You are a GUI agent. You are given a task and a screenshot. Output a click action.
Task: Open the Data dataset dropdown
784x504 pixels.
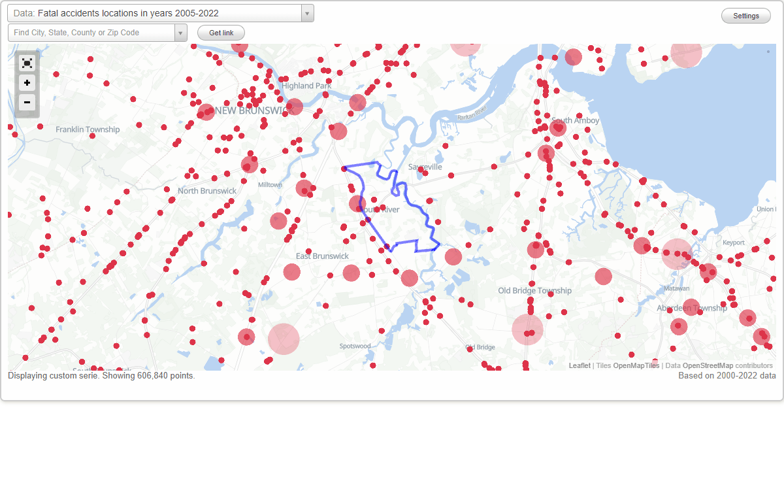coord(306,12)
